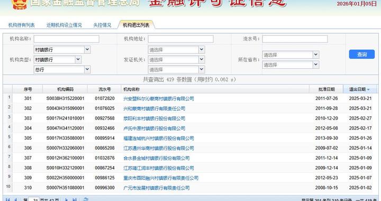The image size is (381, 201).
Task: Open the 兴安盟科尔沁蒙商村镇银行有限公司 link
Action: pos(158,98)
